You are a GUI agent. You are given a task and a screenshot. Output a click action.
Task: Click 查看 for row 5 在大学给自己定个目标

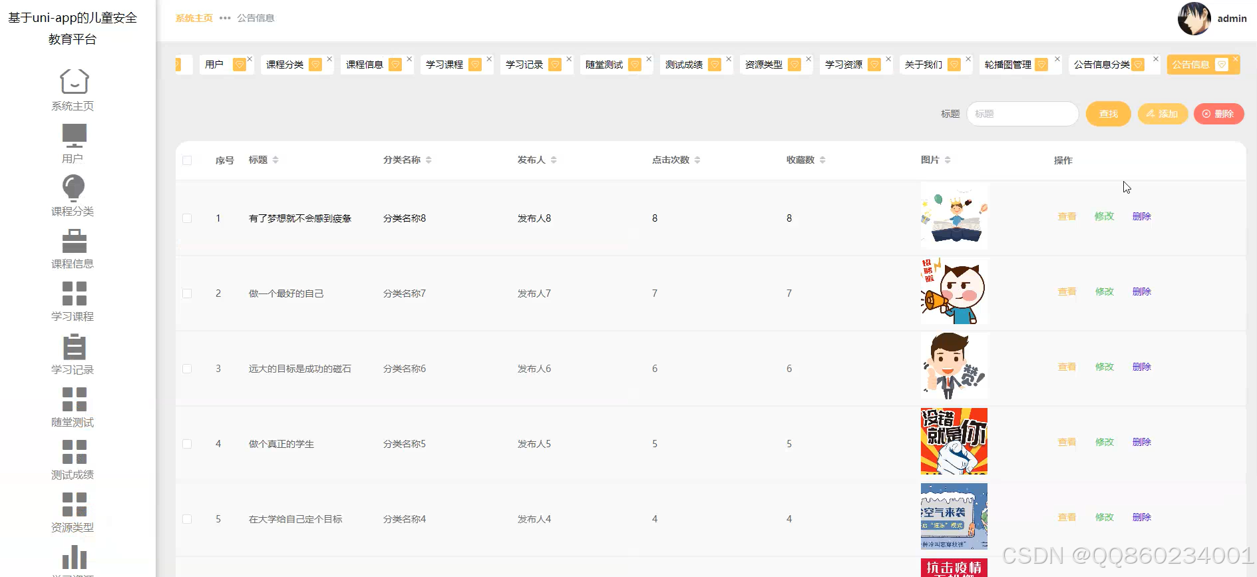[x=1067, y=517]
